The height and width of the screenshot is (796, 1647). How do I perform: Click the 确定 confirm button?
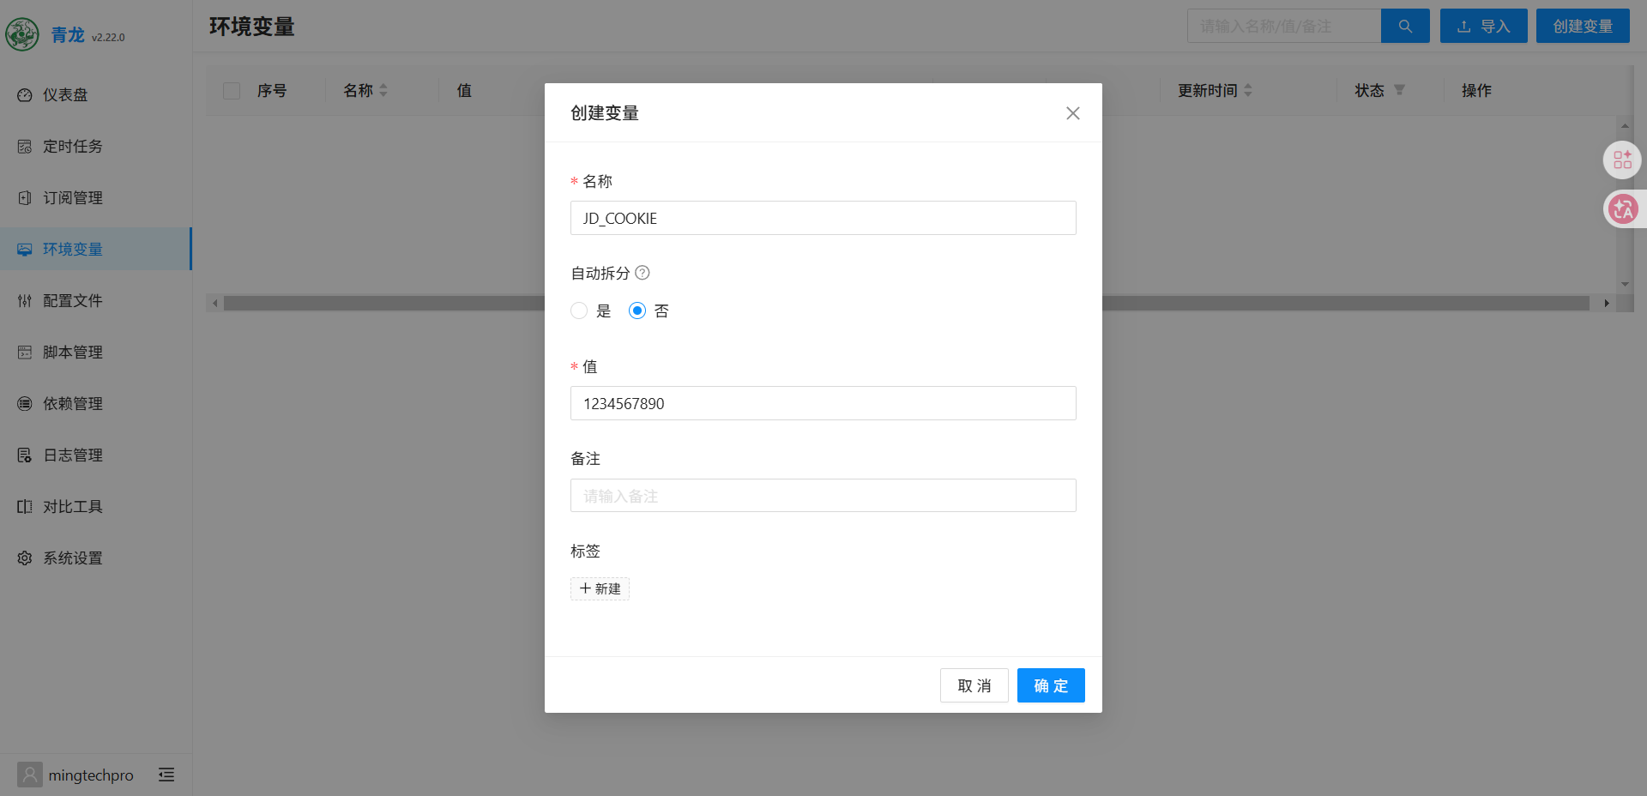coord(1051,685)
